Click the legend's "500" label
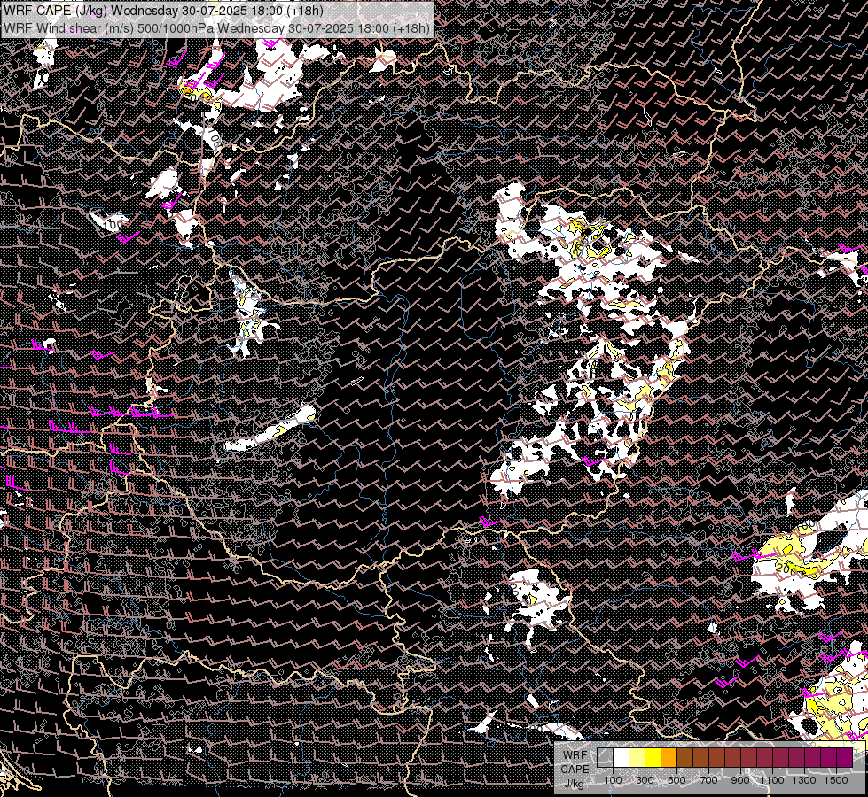 [676, 780]
